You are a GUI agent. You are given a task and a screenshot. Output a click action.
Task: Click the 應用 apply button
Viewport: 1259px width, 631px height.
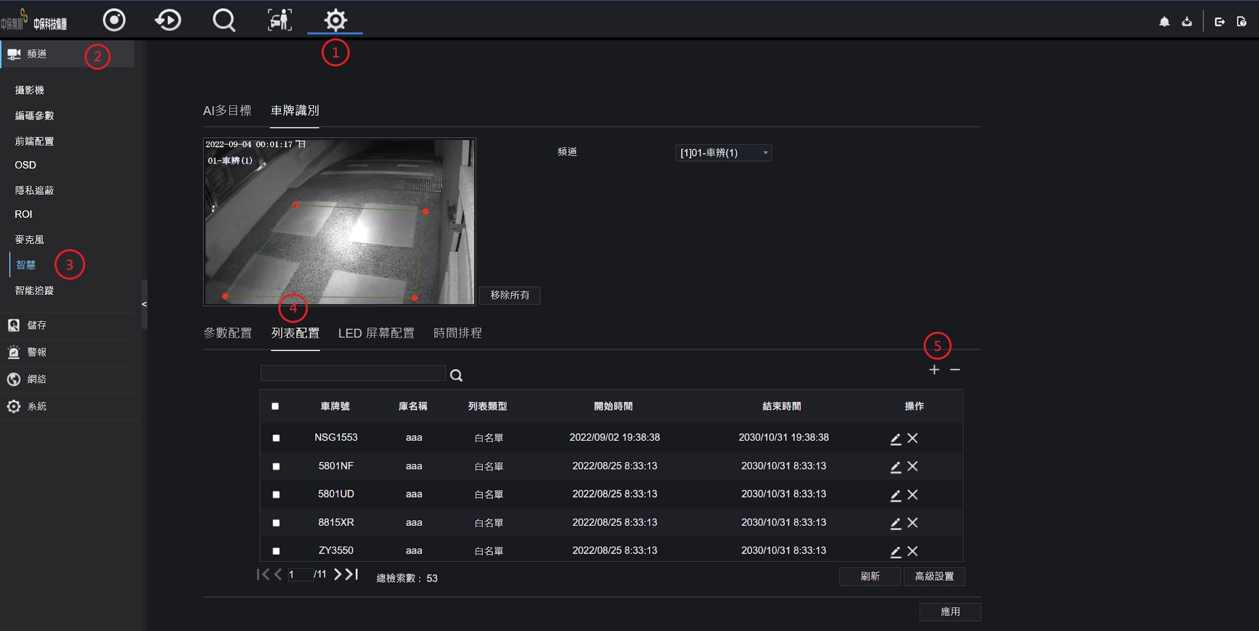click(x=950, y=612)
